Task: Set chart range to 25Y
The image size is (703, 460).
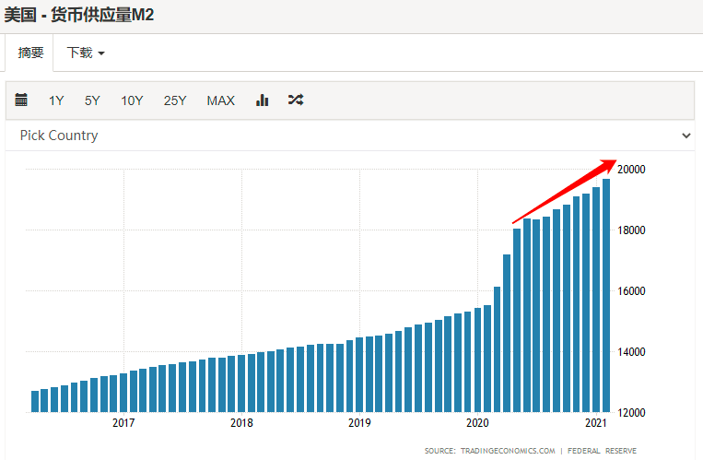Action: pos(175,100)
